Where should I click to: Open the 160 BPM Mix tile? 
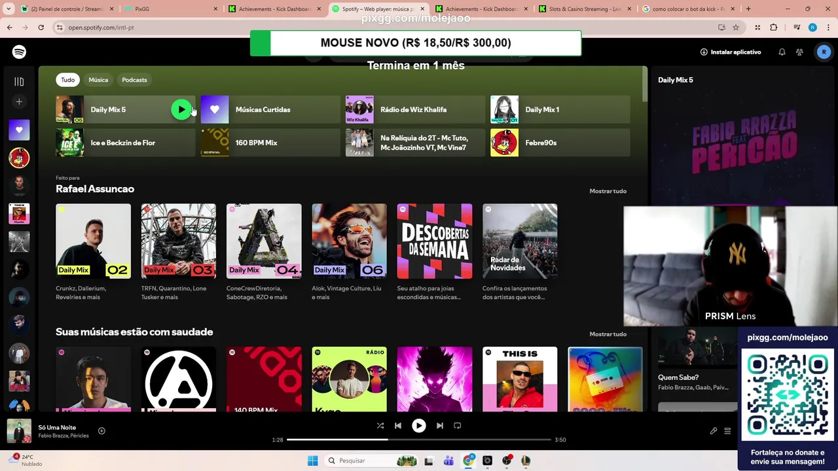(270, 143)
